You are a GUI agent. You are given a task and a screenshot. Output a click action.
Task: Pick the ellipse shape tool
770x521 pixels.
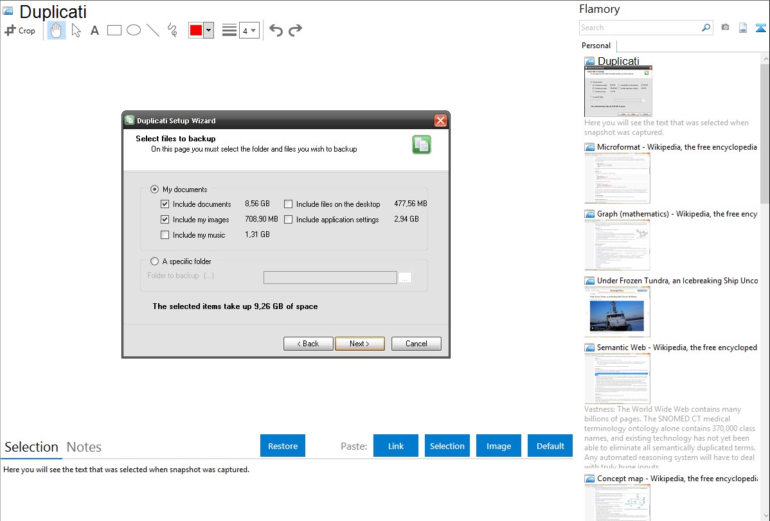pos(134,30)
